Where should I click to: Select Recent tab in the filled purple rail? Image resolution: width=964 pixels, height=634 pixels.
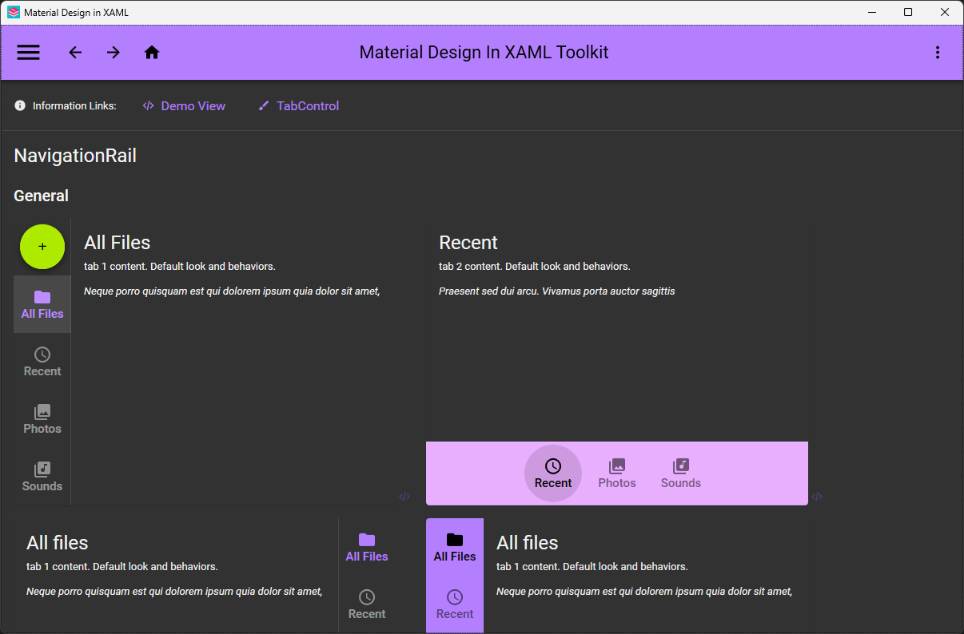coord(455,604)
